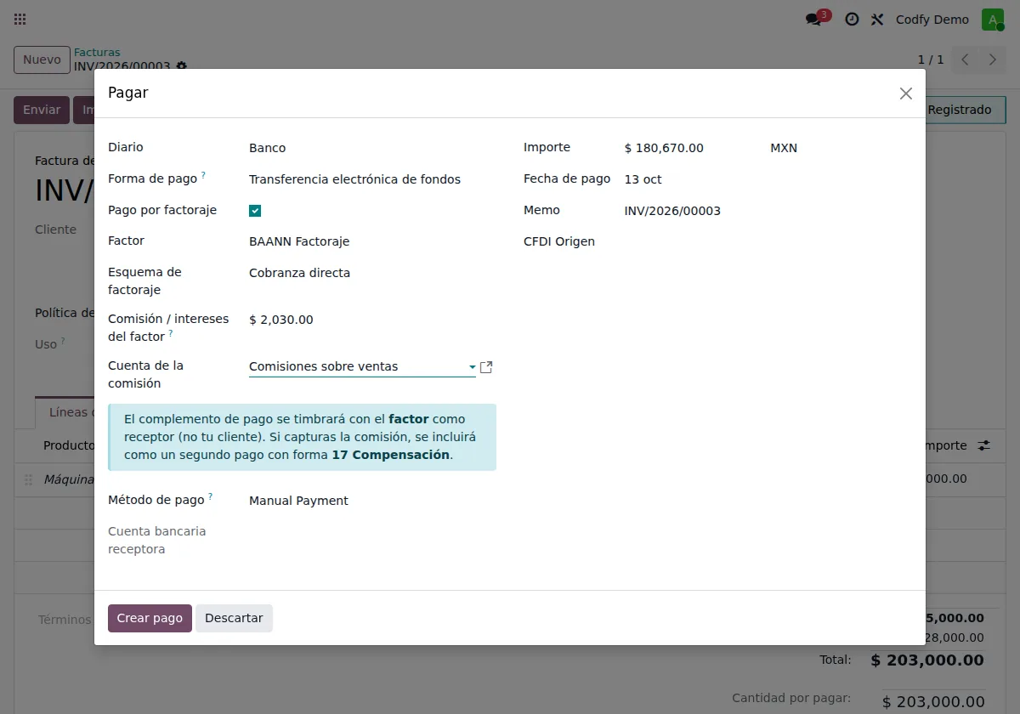This screenshot has width=1020, height=714.
Task: Close the Pagar dialog
Action: [906, 93]
